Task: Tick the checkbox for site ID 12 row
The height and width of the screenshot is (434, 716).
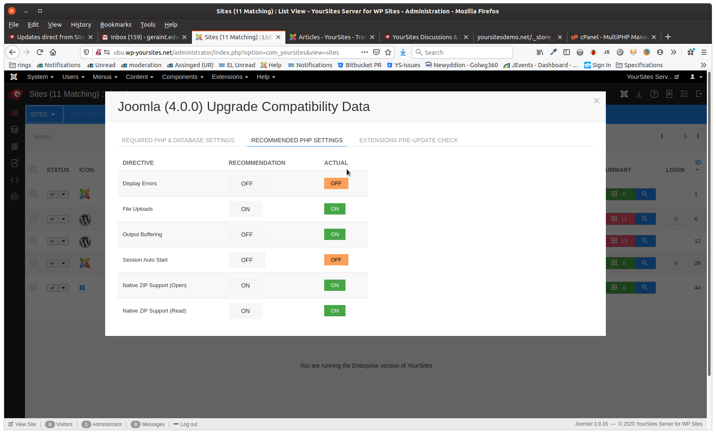Action: [33, 240]
